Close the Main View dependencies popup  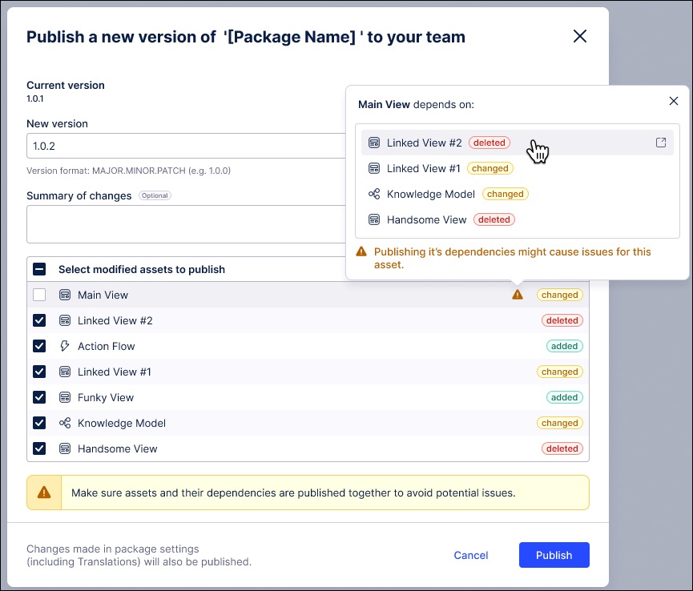pos(674,101)
